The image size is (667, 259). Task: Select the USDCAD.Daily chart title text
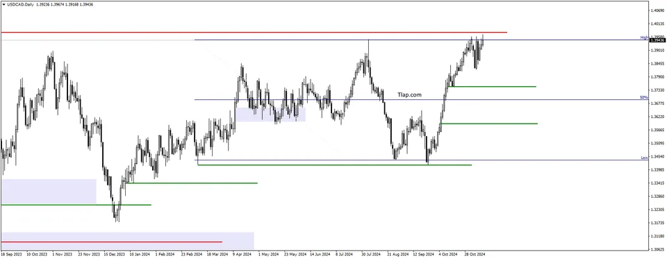[x=17, y=4]
